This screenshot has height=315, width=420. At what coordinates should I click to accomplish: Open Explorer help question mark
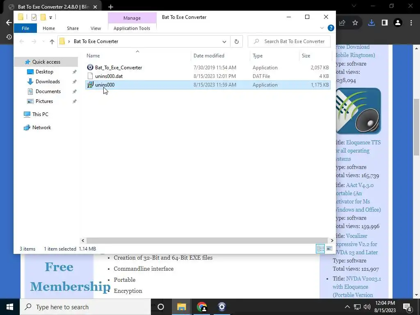pyautogui.click(x=331, y=28)
